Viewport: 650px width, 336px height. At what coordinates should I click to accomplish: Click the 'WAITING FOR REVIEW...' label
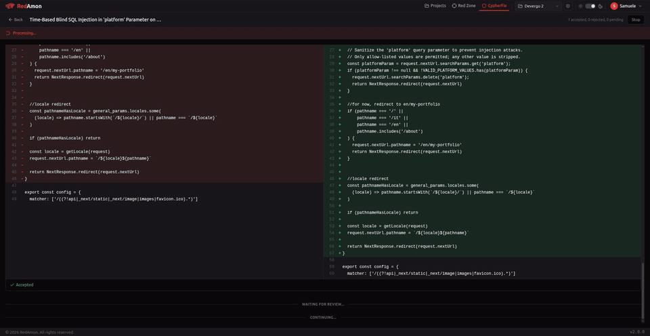coord(323,304)
